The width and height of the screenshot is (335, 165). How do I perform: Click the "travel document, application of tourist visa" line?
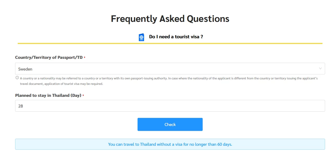61,84
